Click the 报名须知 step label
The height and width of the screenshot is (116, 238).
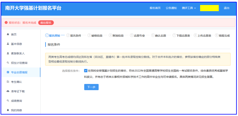click(54, 36)
